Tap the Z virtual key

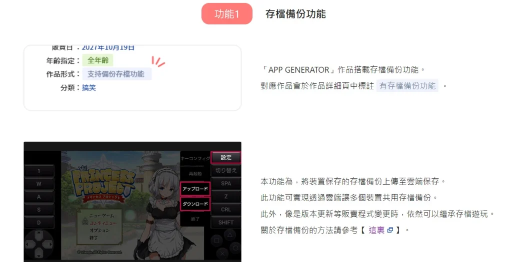point(226,197)
